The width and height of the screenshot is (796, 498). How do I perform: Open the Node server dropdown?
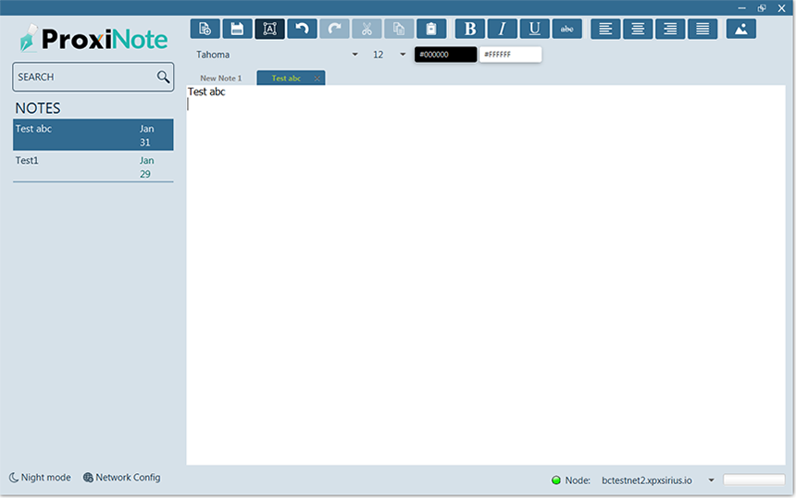coord(711,480)
